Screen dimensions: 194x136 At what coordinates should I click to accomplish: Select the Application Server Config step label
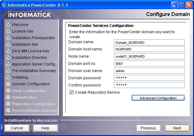coord(35,64)
